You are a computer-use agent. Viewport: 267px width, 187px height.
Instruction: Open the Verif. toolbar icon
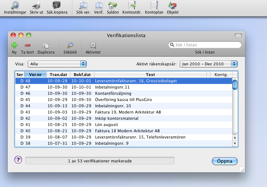pyautogui.click(x=99, y=5)
